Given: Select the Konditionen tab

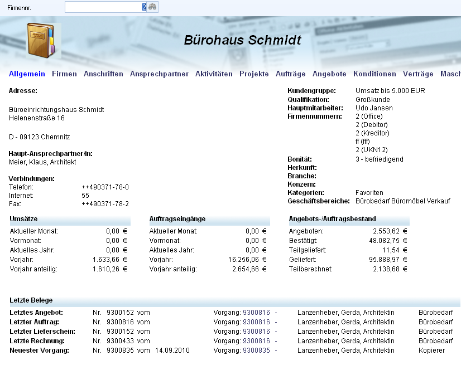Looking at the screenshot, I should pos(374,74).
